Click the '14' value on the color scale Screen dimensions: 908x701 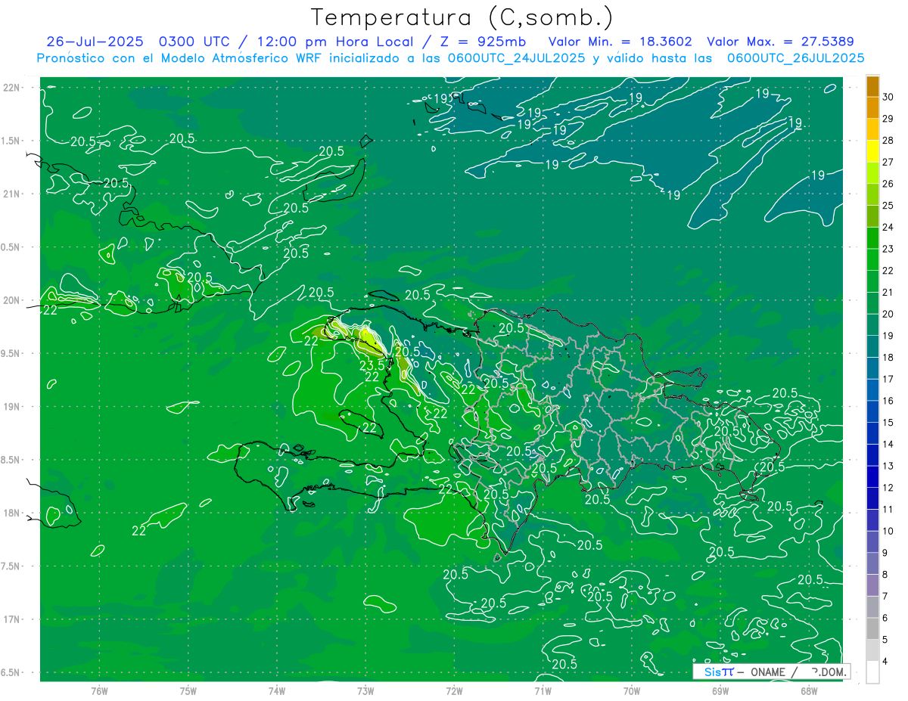[888, 444]
